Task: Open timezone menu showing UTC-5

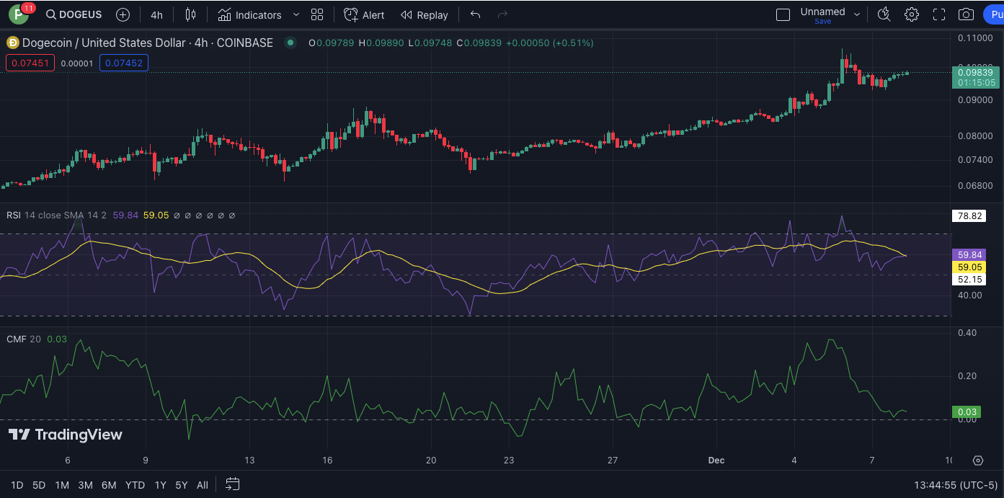Action: (x=956, y=485)
